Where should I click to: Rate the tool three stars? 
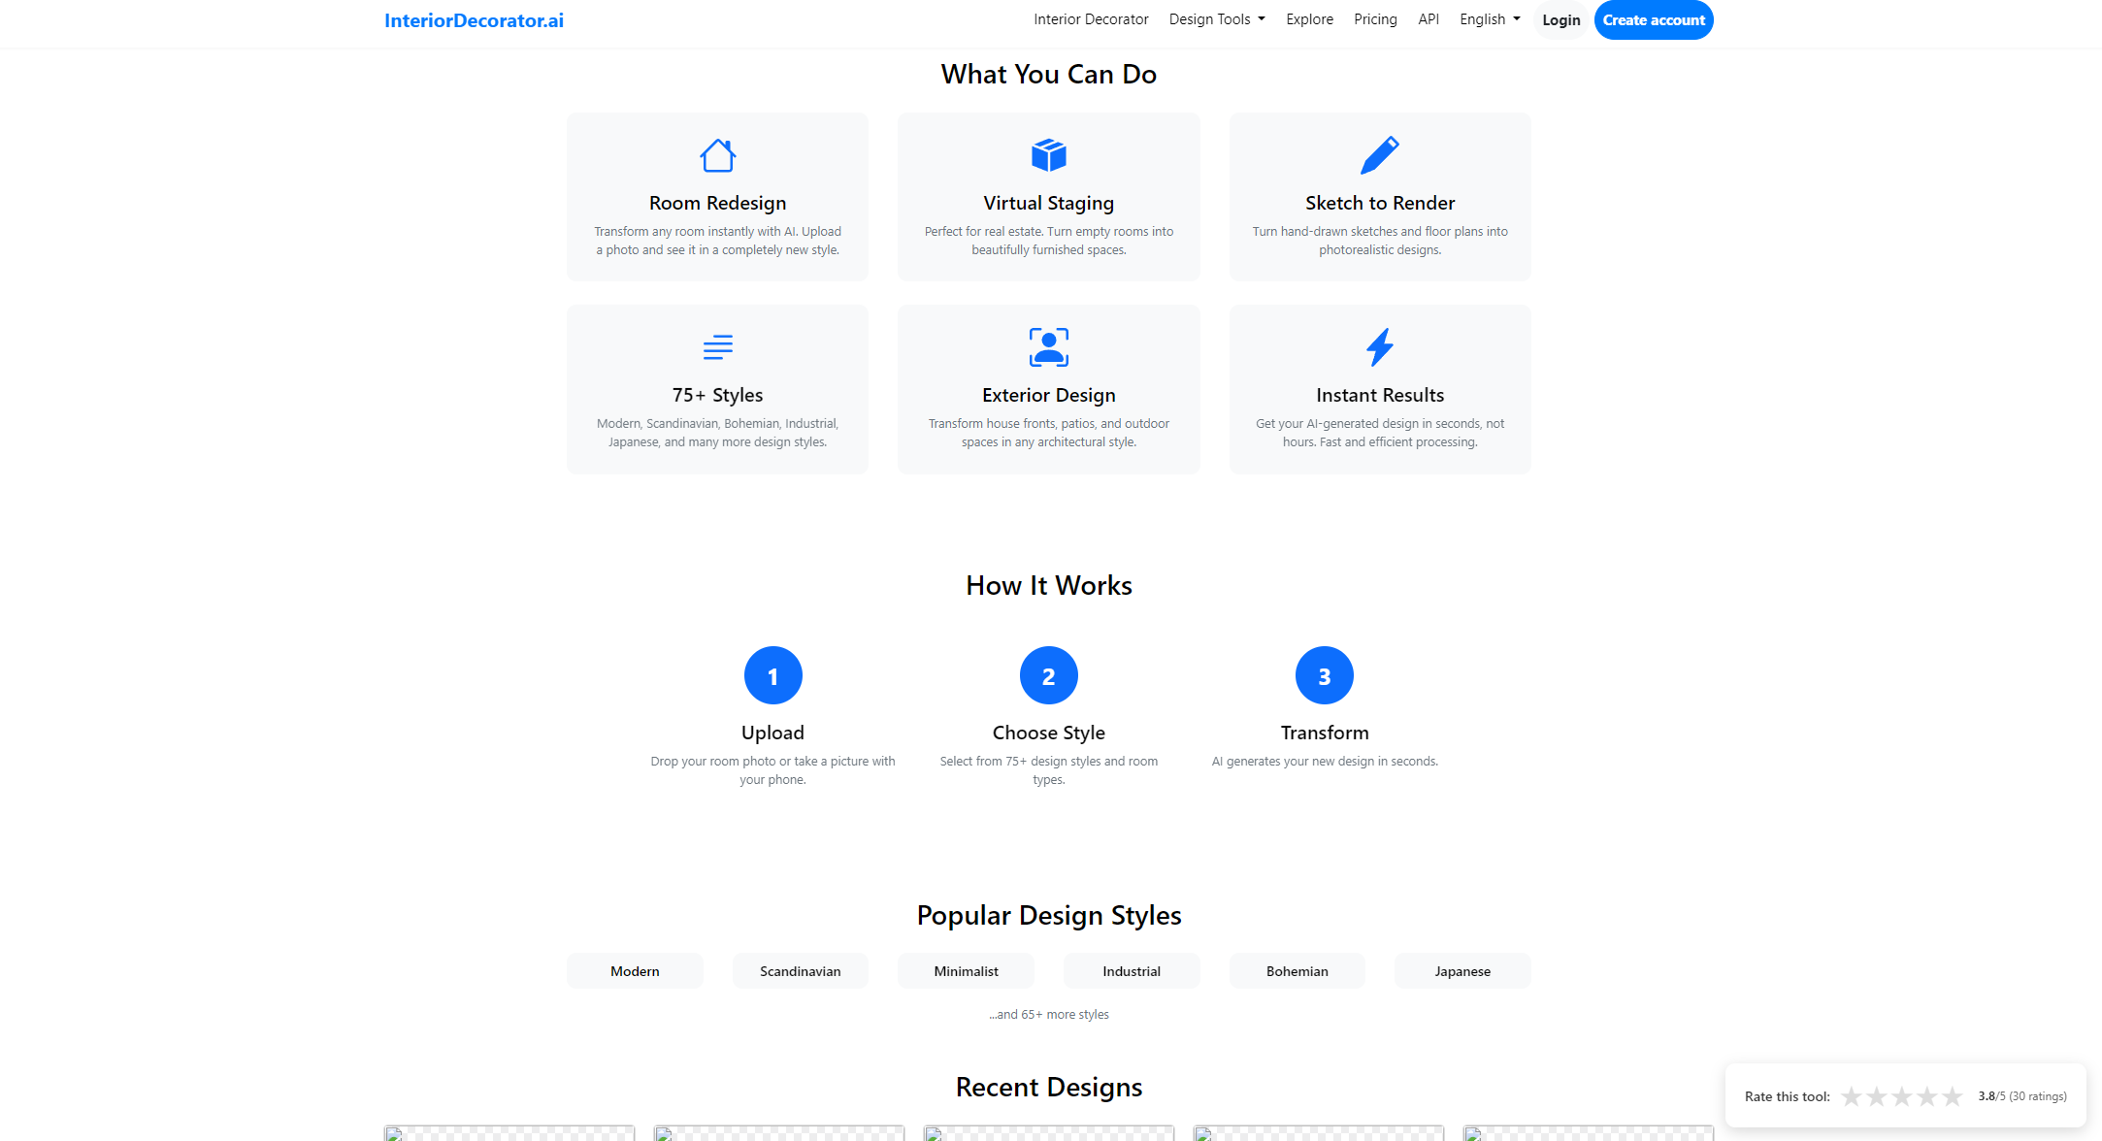[1901, 1096]
